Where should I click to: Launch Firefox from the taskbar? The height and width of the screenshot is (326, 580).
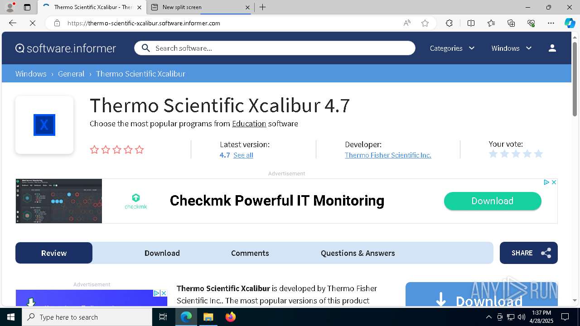(230, 317)
